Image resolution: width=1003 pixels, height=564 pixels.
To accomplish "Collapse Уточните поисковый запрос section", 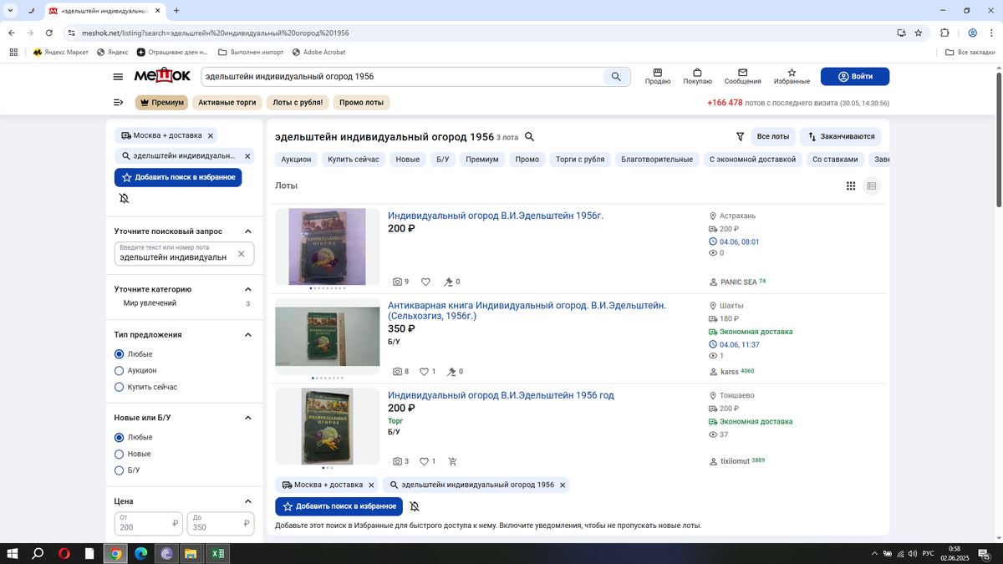I will 248,231.
